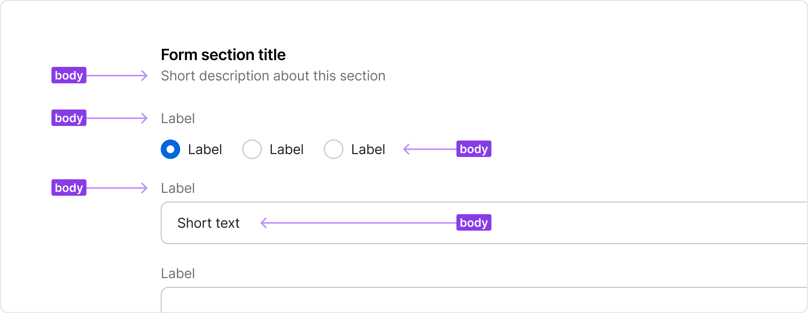
Task: Click the body tag pointing to the radio group's Label
Action: click(69, 118)
